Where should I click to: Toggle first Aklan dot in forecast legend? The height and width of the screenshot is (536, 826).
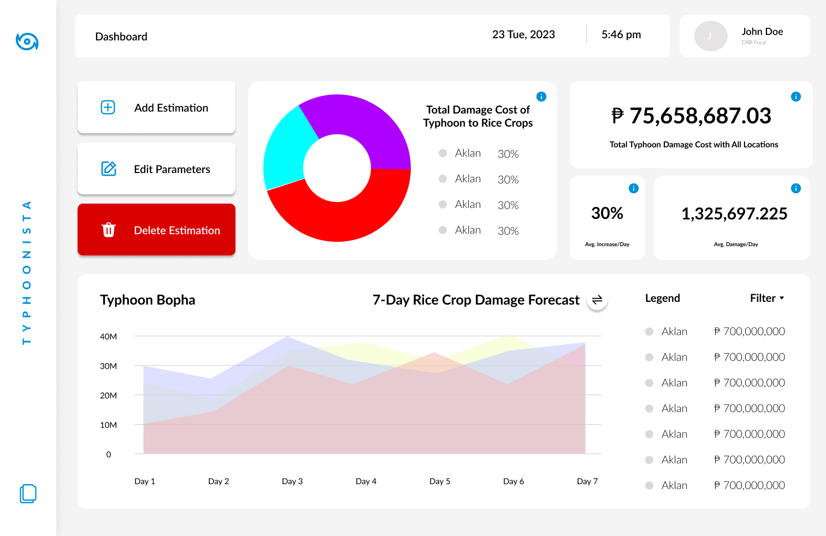tap(650, 331)
